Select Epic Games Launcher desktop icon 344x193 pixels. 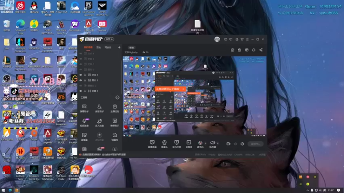(x=89, y=9)
